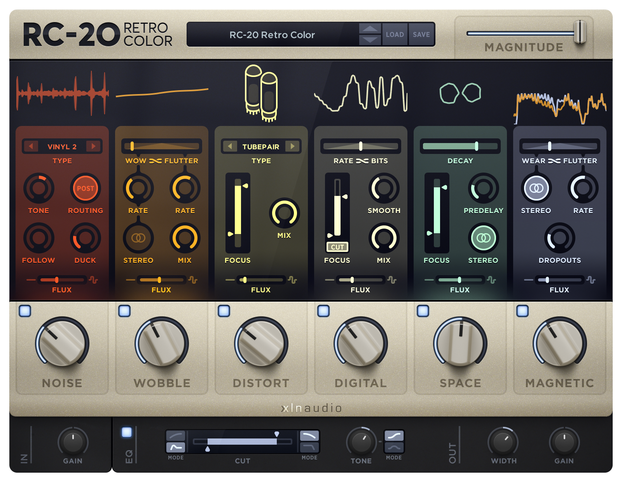
Task: Click left arrow on TUBEPAIR type selector
Action: pos(230,147)
